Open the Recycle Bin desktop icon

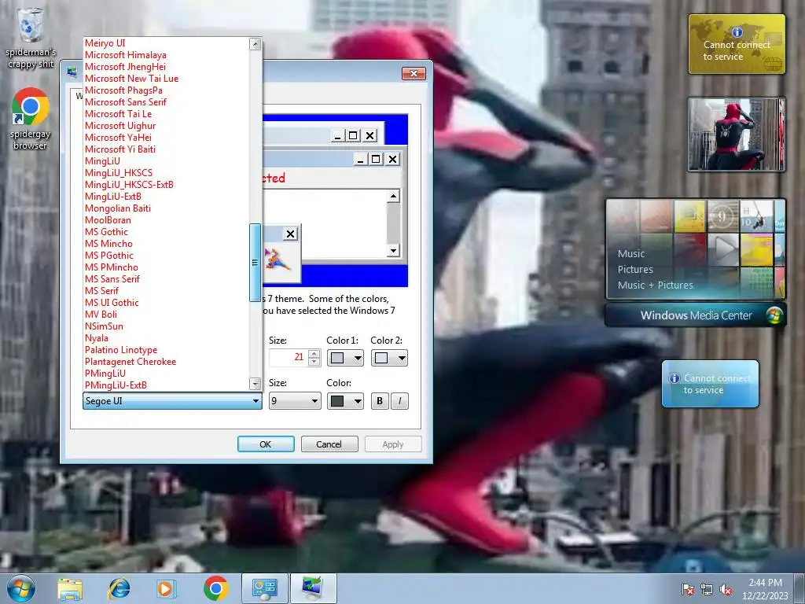point(31,38)
